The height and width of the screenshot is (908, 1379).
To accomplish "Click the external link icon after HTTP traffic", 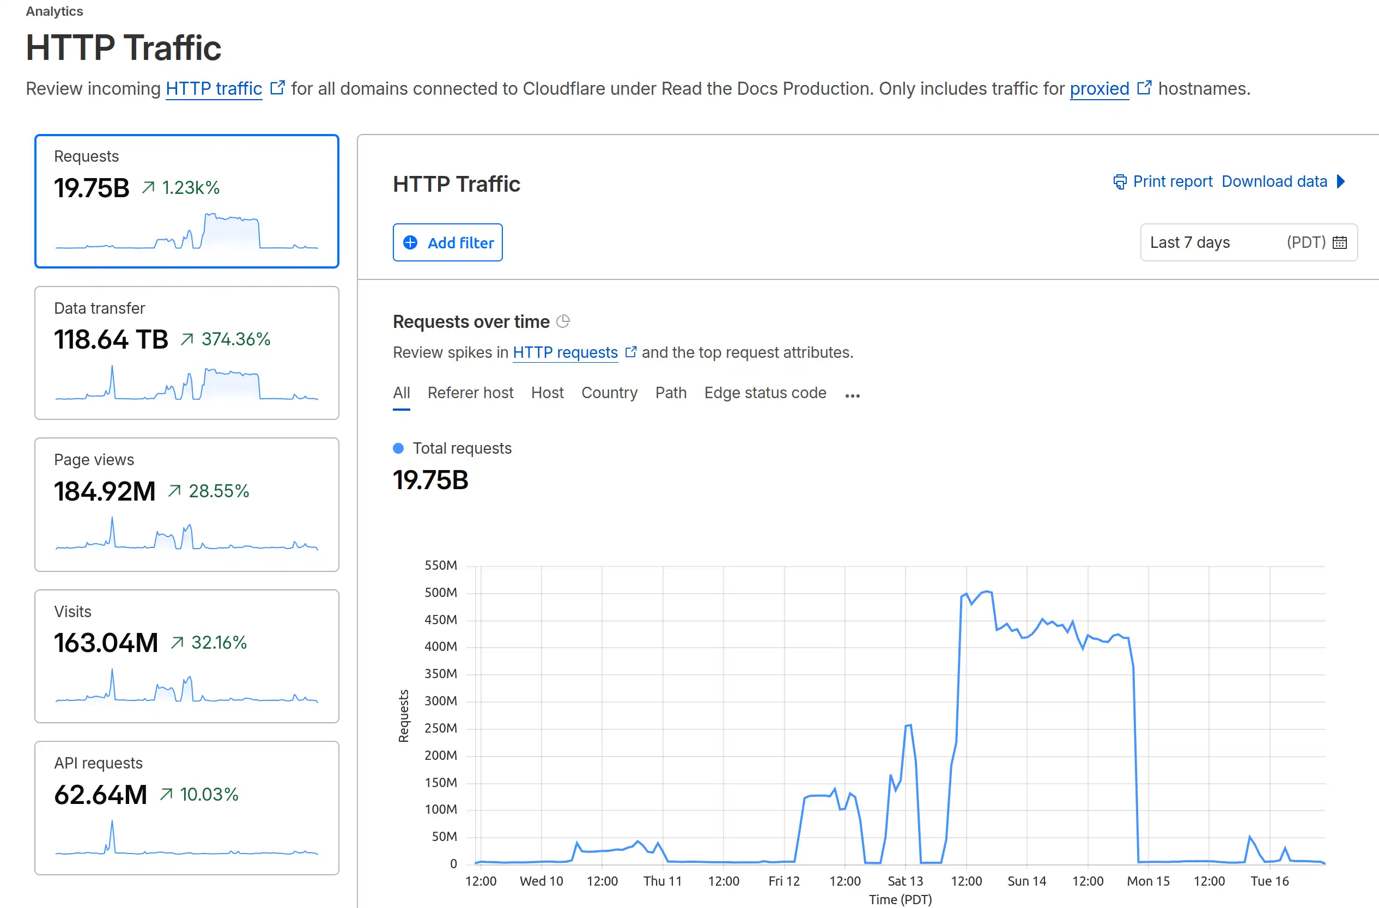I will pyautogui.click(x=277, y=88).
